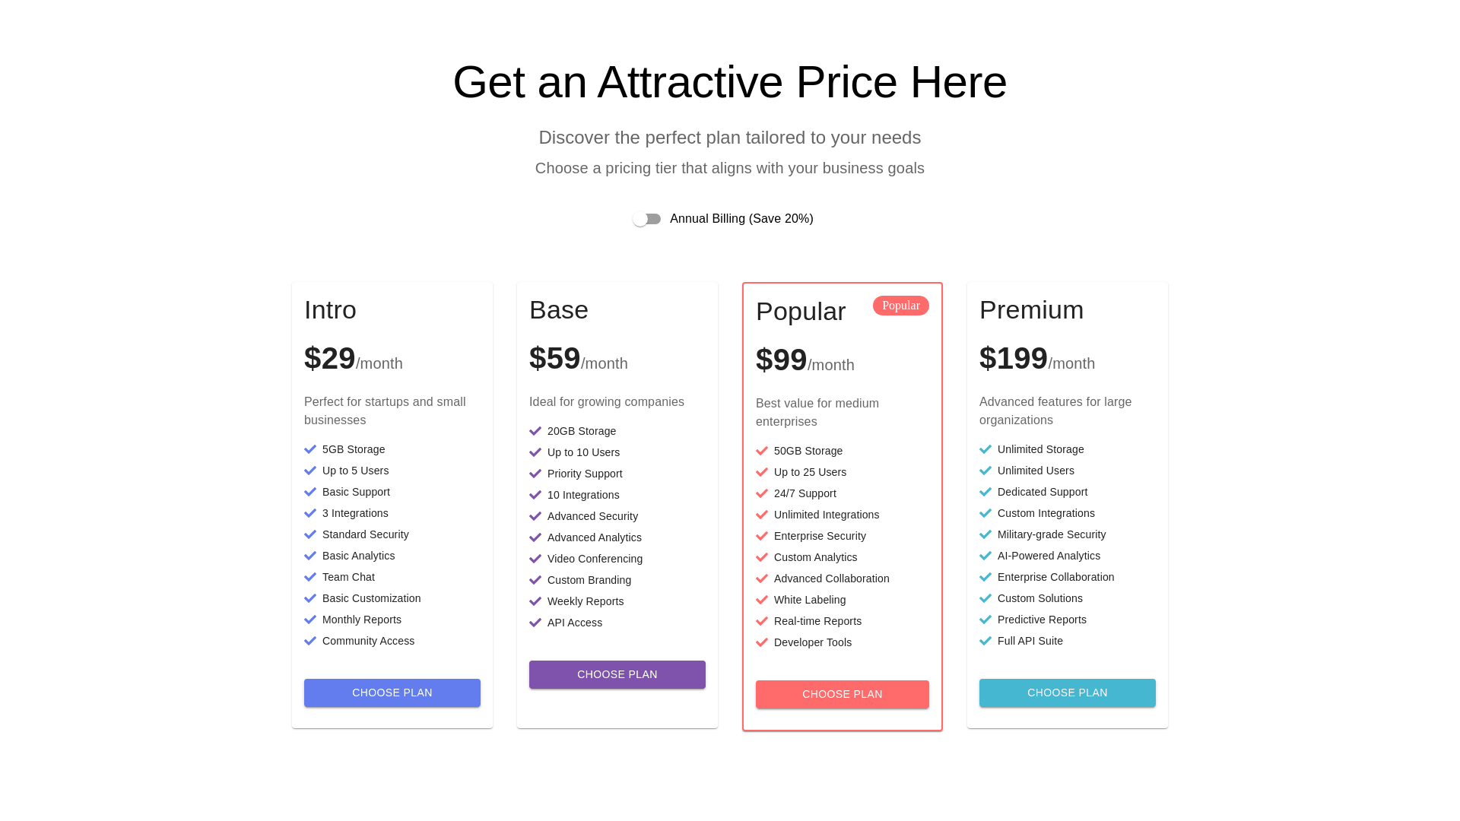Toggle the Annual Billing switch
This screenshot has height=821, width=1460.
647,219
